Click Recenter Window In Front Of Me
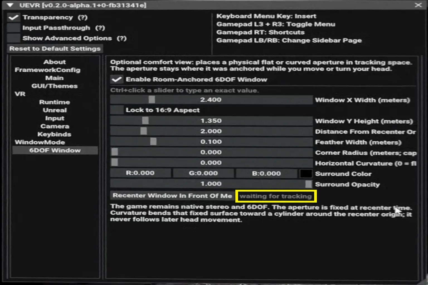 172,196
